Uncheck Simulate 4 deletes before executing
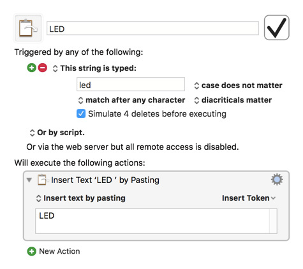The width and height of the screenshot is (303, 269). point(81,113)
